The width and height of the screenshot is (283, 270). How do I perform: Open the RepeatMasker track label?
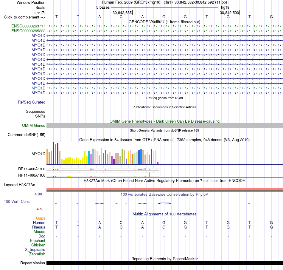(33, 263)
